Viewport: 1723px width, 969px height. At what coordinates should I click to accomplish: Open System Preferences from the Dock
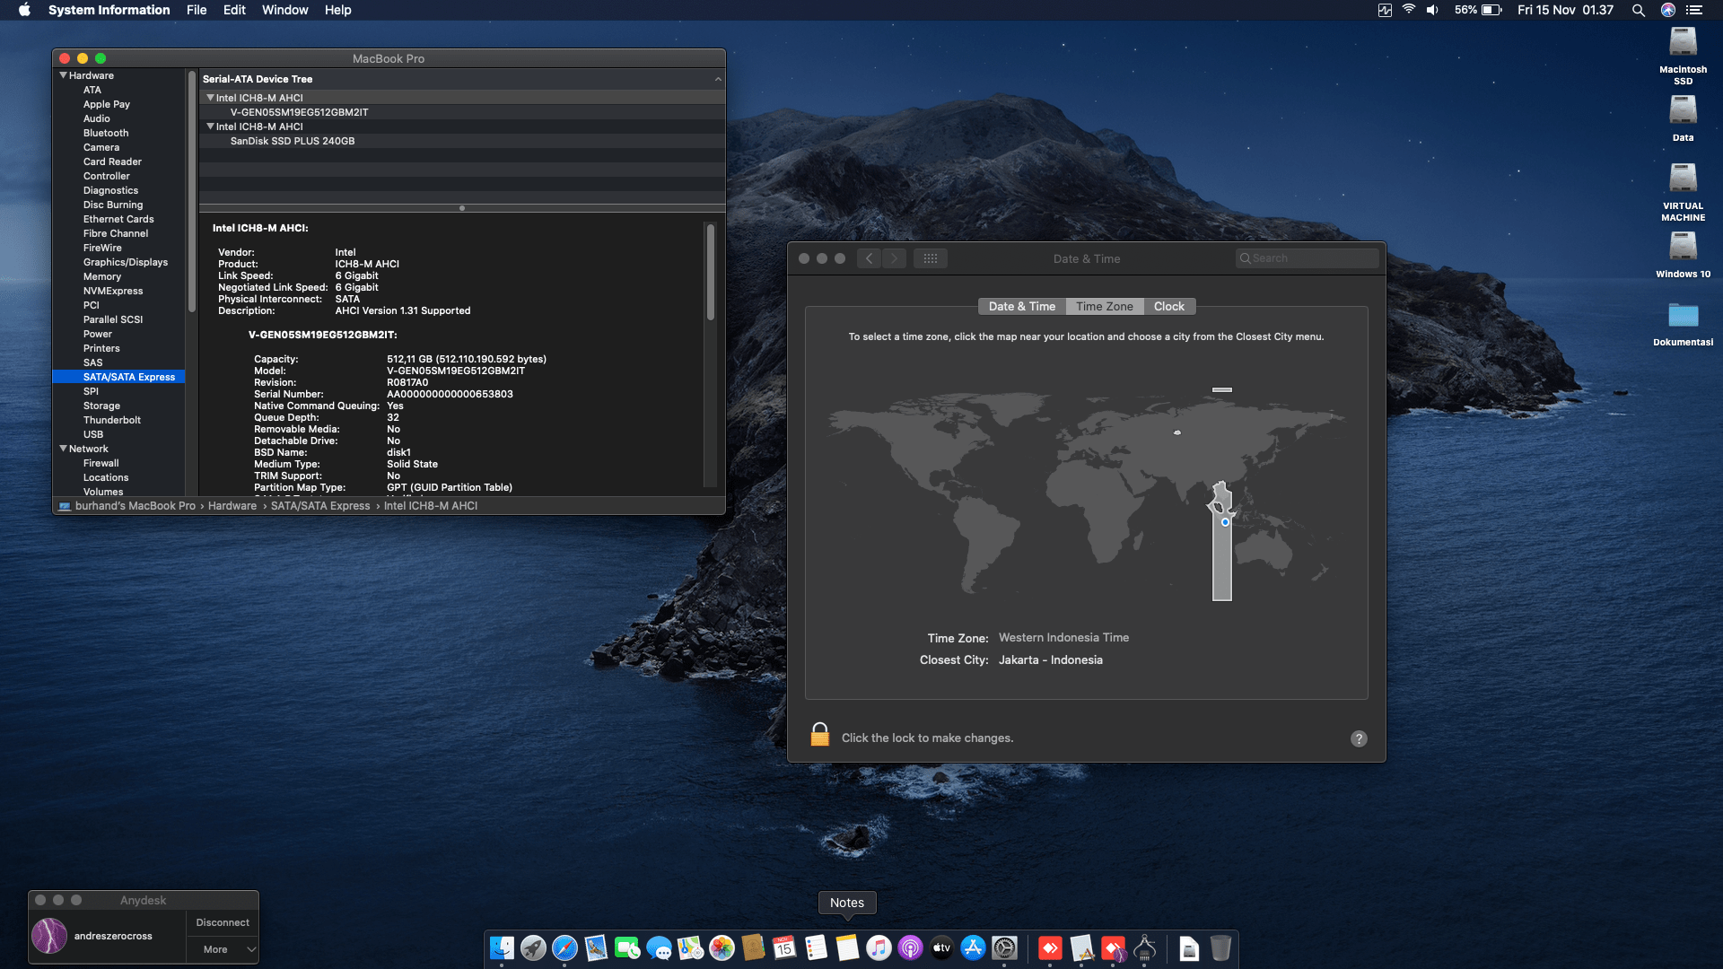tap(1003, 948)
